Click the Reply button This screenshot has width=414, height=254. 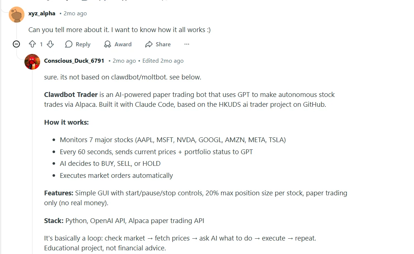click(x=78, y=44)
